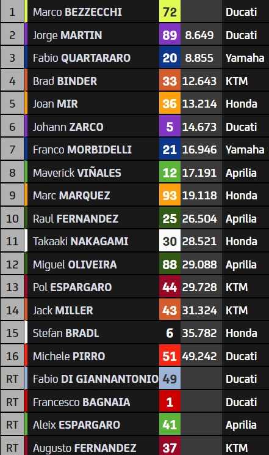The width and height of the screenshot is (269, 455).
Task: Click rider number badge 72
Action: (x=170, y=12)
